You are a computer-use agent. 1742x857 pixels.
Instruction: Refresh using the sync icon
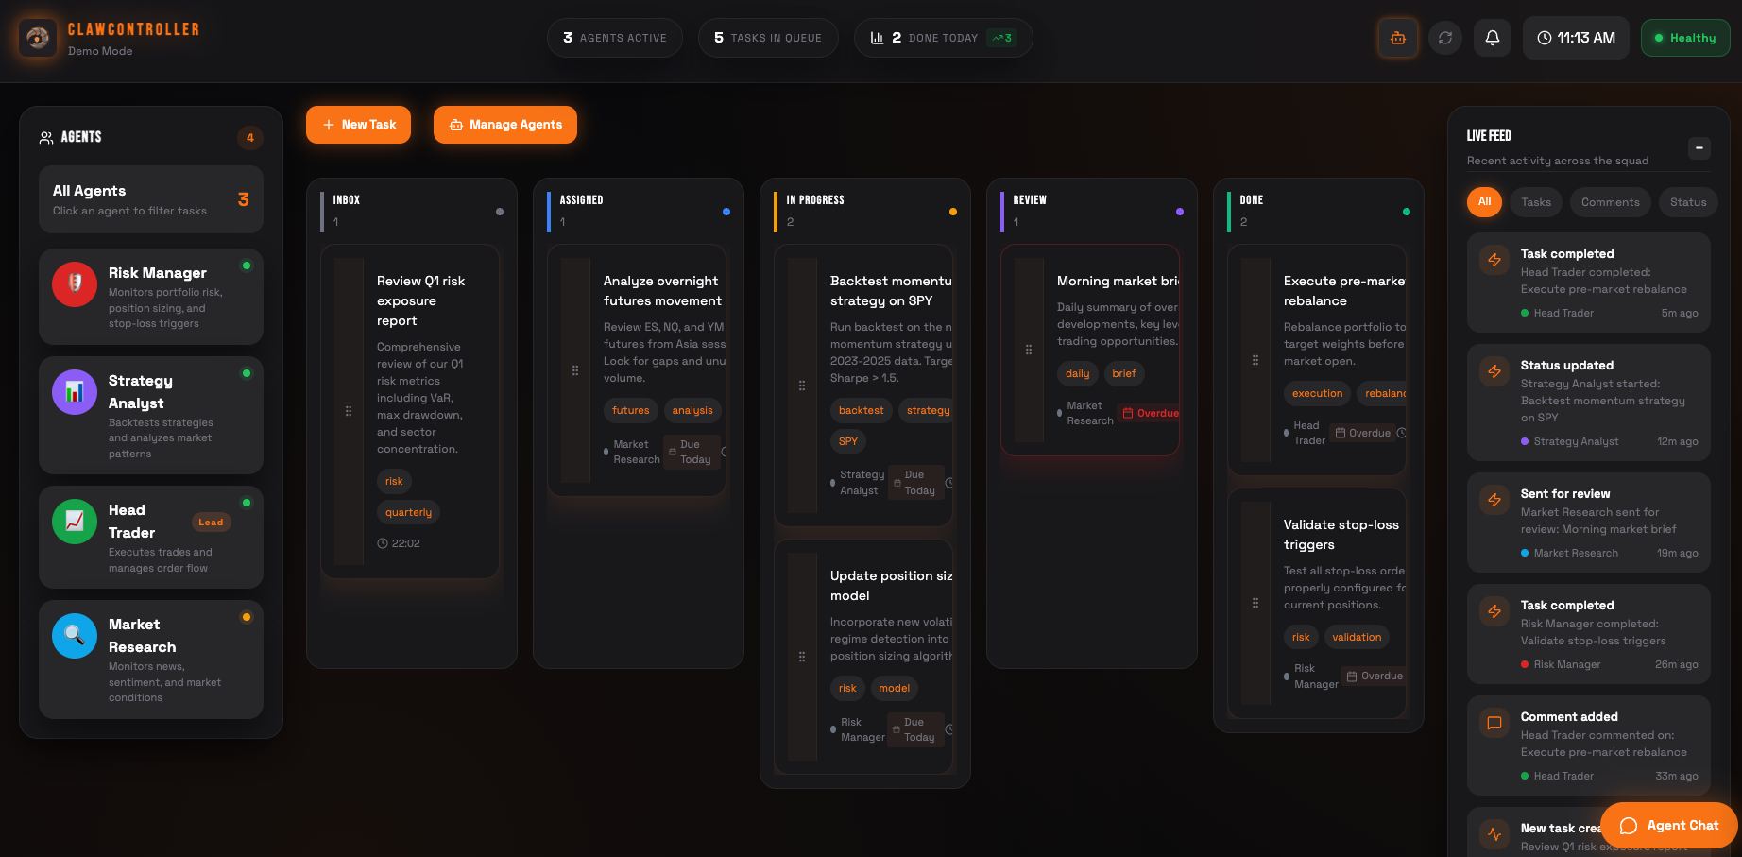pos(1445,38)
